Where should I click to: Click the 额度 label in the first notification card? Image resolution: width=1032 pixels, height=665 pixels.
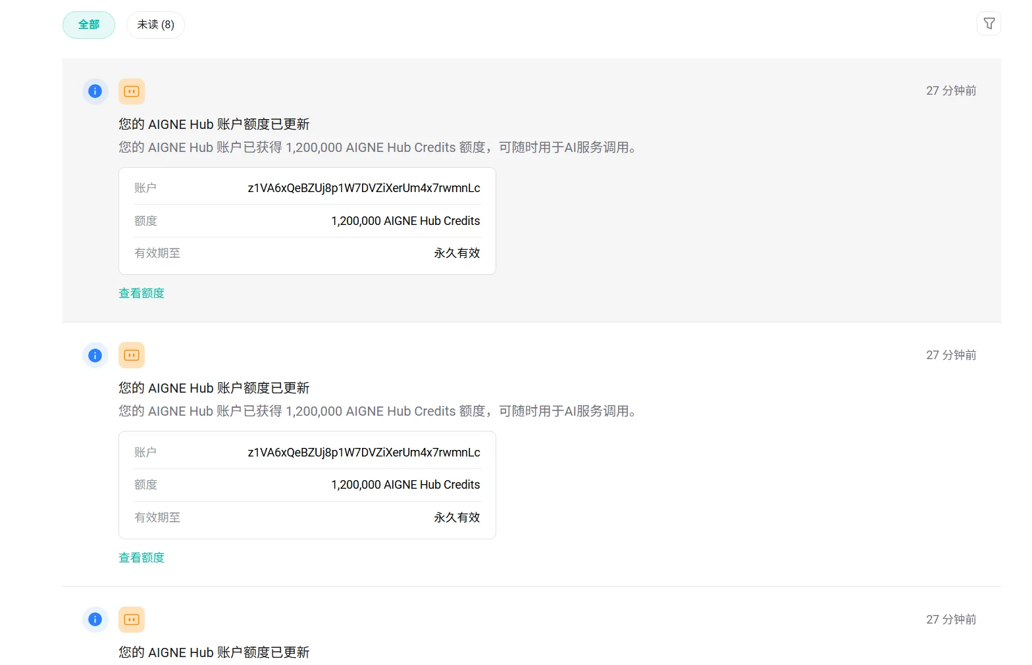click(145, 221)
